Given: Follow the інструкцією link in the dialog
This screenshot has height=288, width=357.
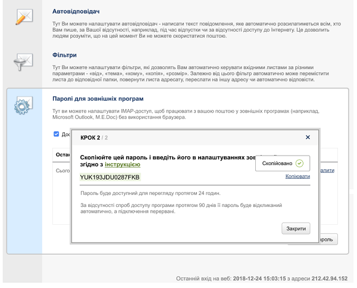Looking at the screenshot, I should [123, 165].
